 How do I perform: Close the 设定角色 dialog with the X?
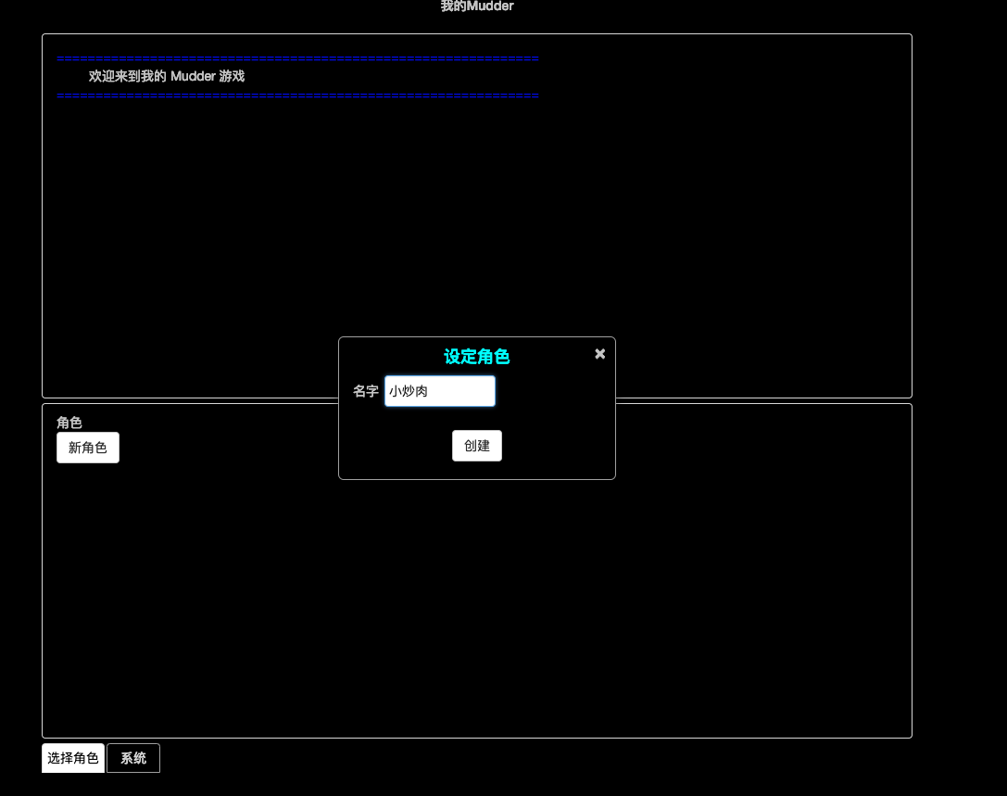(599, 354)
